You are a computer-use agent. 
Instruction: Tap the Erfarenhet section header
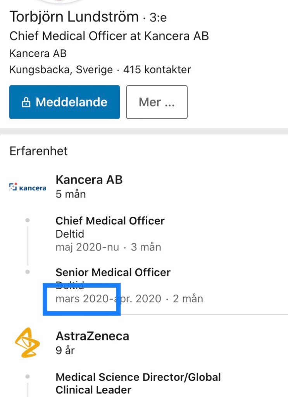point(38,151)
